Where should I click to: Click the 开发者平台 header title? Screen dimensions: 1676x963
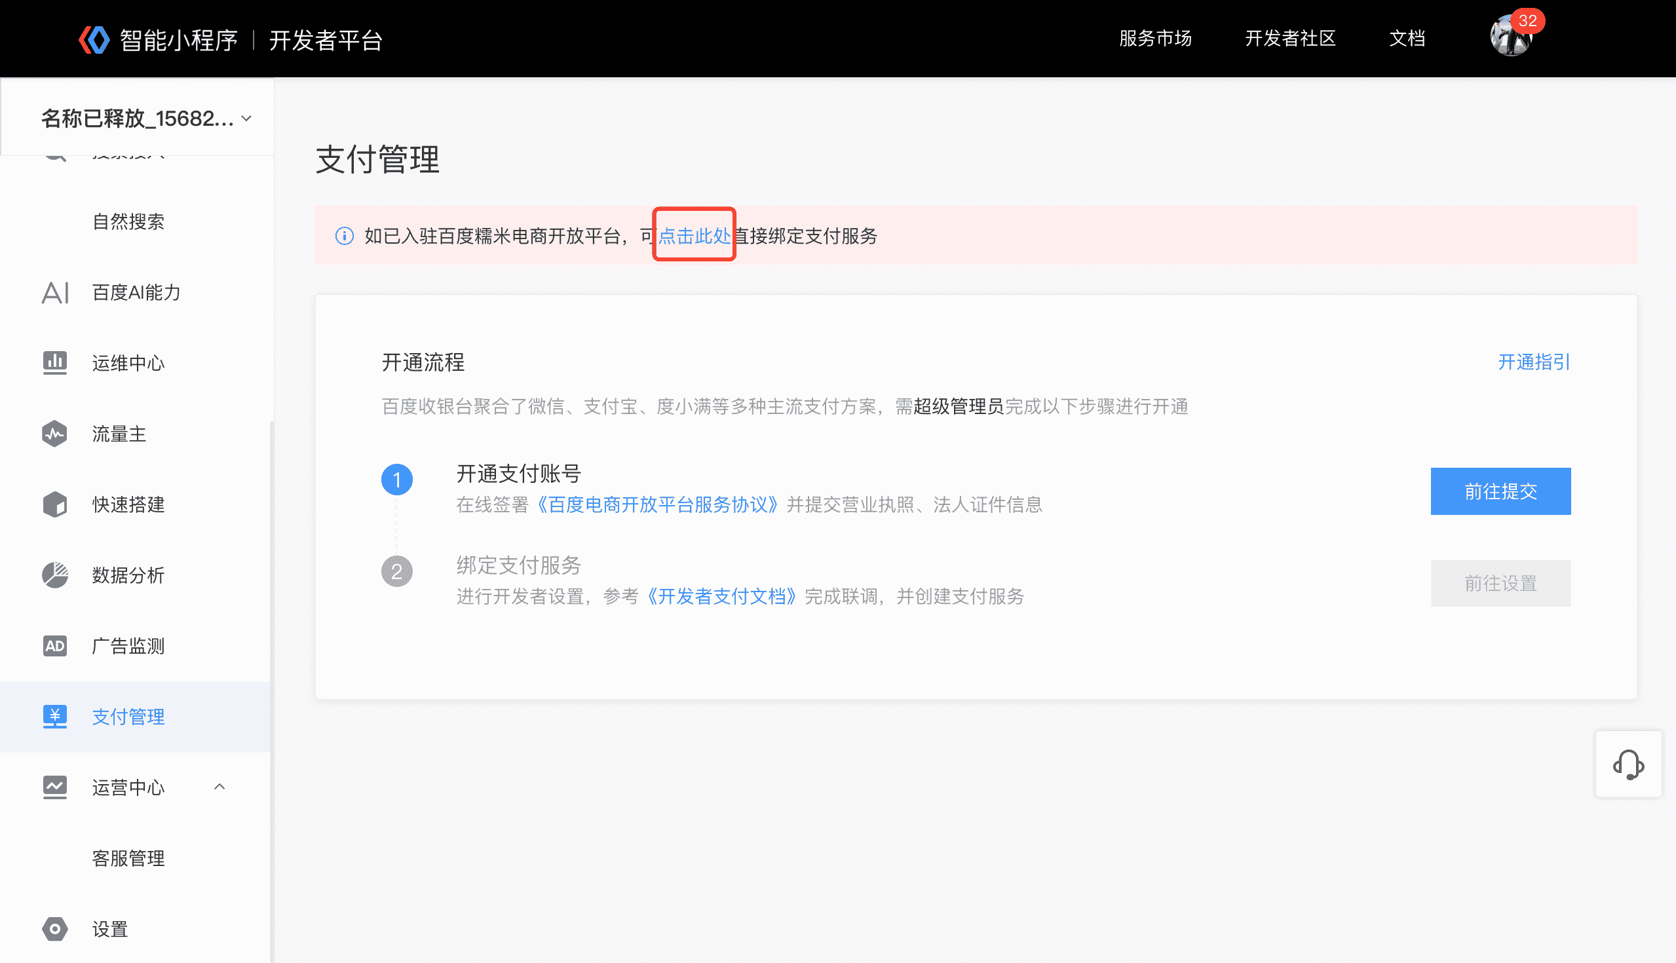[326, 41]
